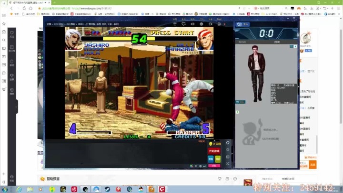Click the blue button under start game
Viewport: 343px width, 193px height.
click(211, 159)
